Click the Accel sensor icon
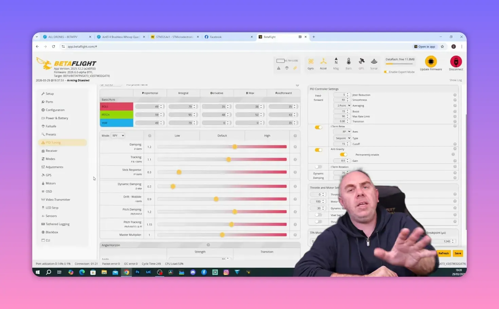The width and height of the screenshot is (499, 309). 323,61
